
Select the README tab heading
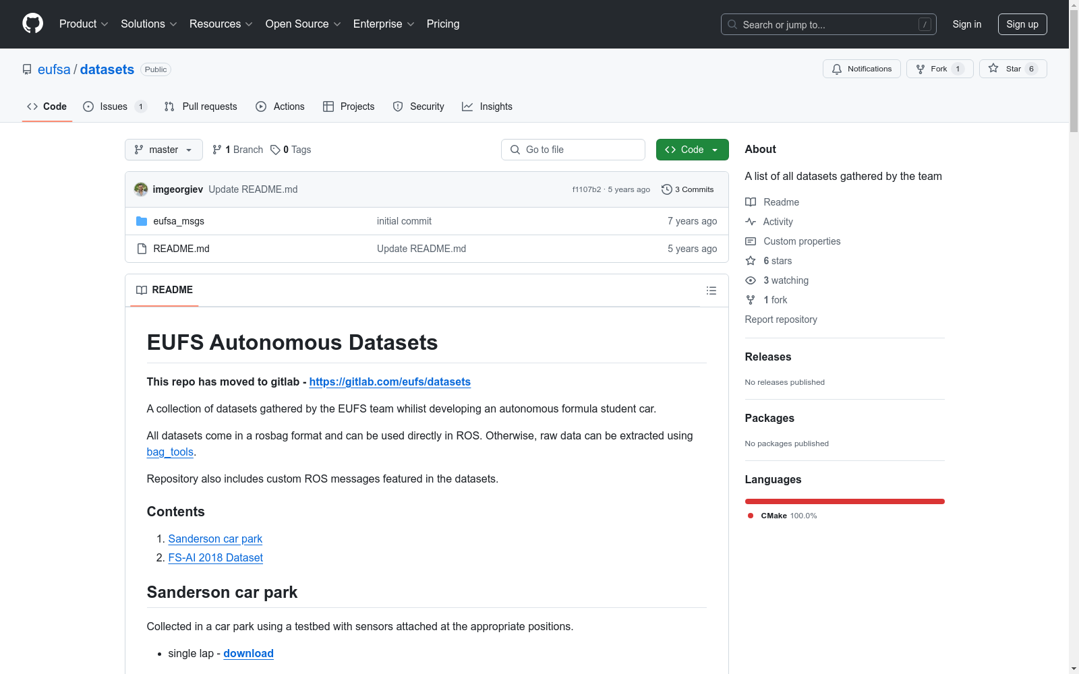pyautogui.click(x=165, y=290)
